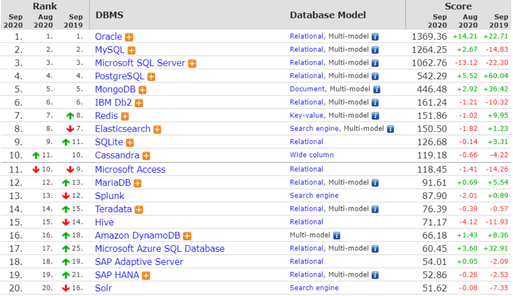Open the SQLite link
The height and width of the screenshot is (296, 513).
(x=109, y=142)
